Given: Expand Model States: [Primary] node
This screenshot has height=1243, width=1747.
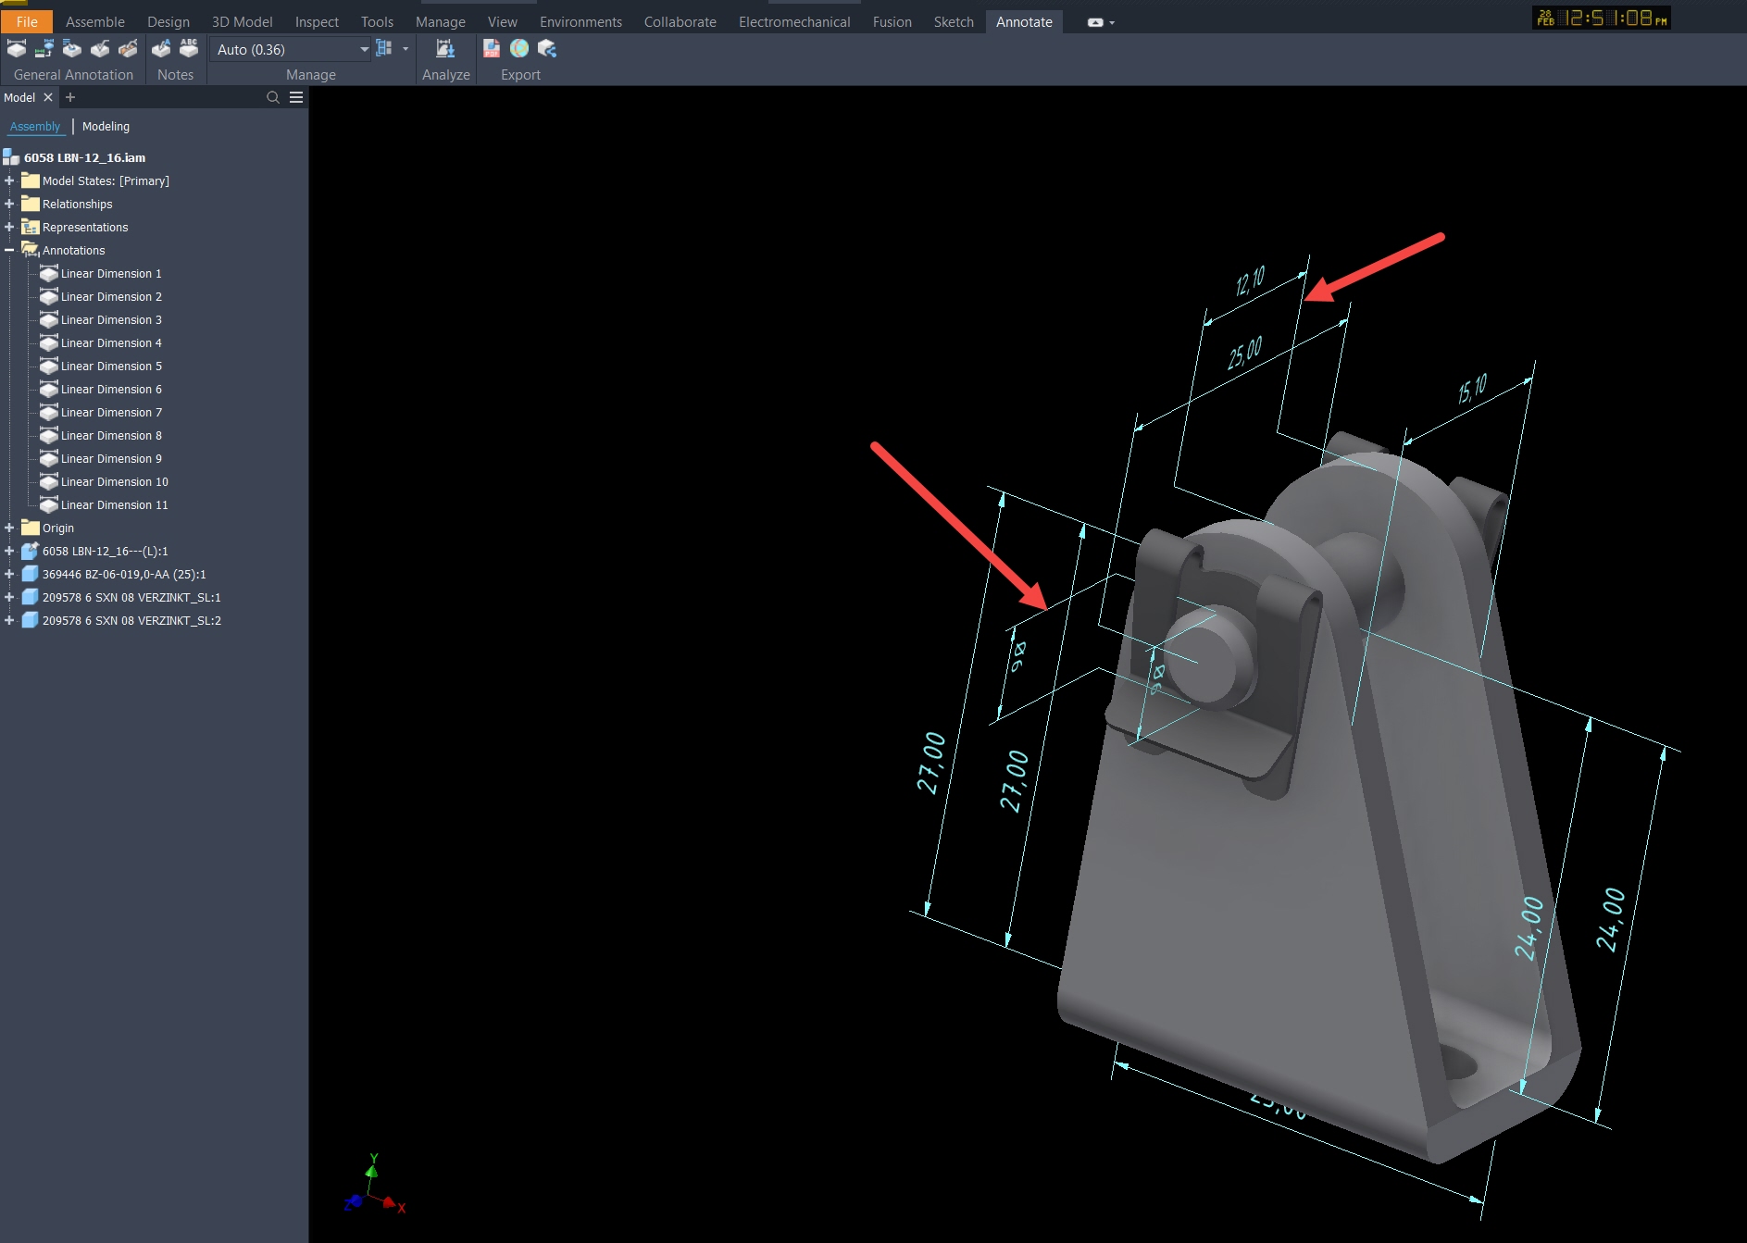Looking at the screenshot, I should point(9,181).
